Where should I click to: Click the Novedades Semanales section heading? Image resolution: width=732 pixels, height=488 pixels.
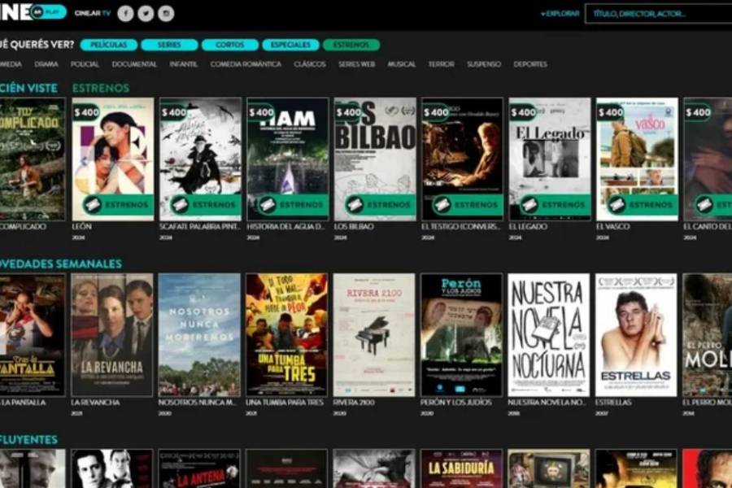pos(61,264)
